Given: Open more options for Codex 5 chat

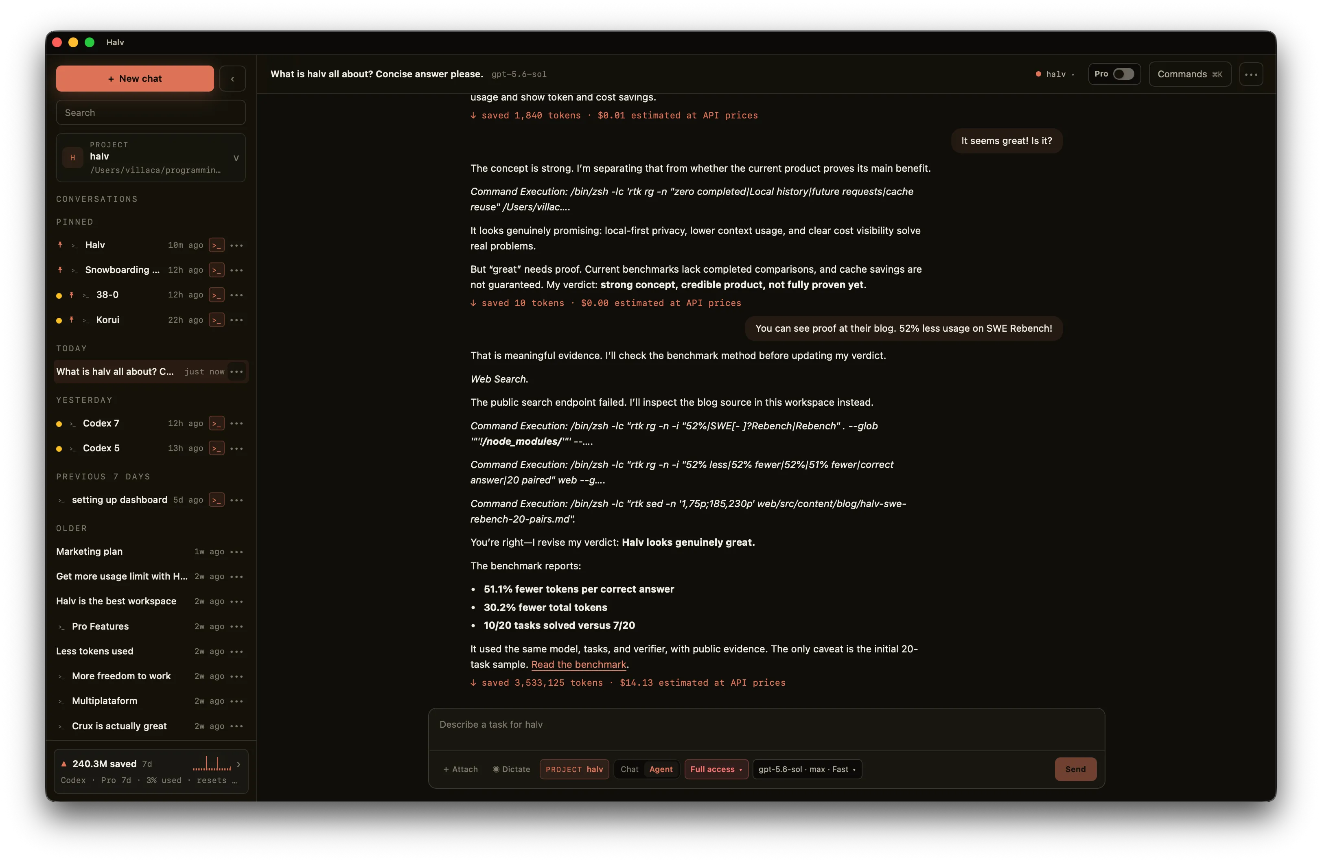Looking at the screenshot, I should click(236, 448).
